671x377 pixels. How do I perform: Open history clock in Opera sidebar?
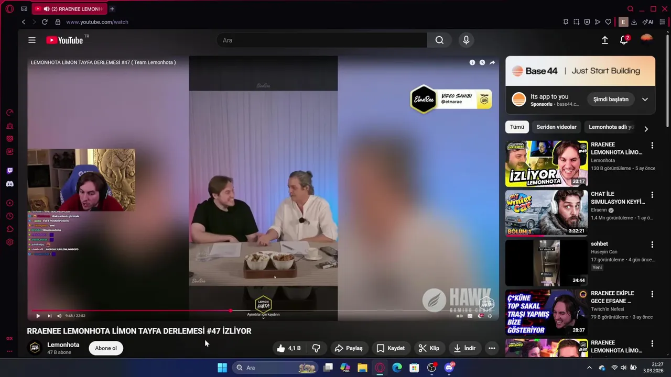(x=9, y=216)
